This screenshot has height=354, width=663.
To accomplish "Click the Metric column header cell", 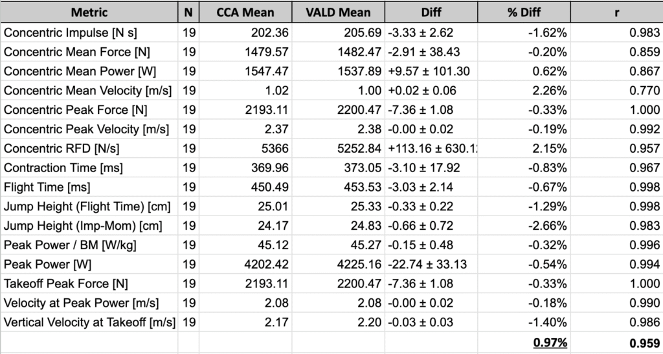I will coord(89,12).
